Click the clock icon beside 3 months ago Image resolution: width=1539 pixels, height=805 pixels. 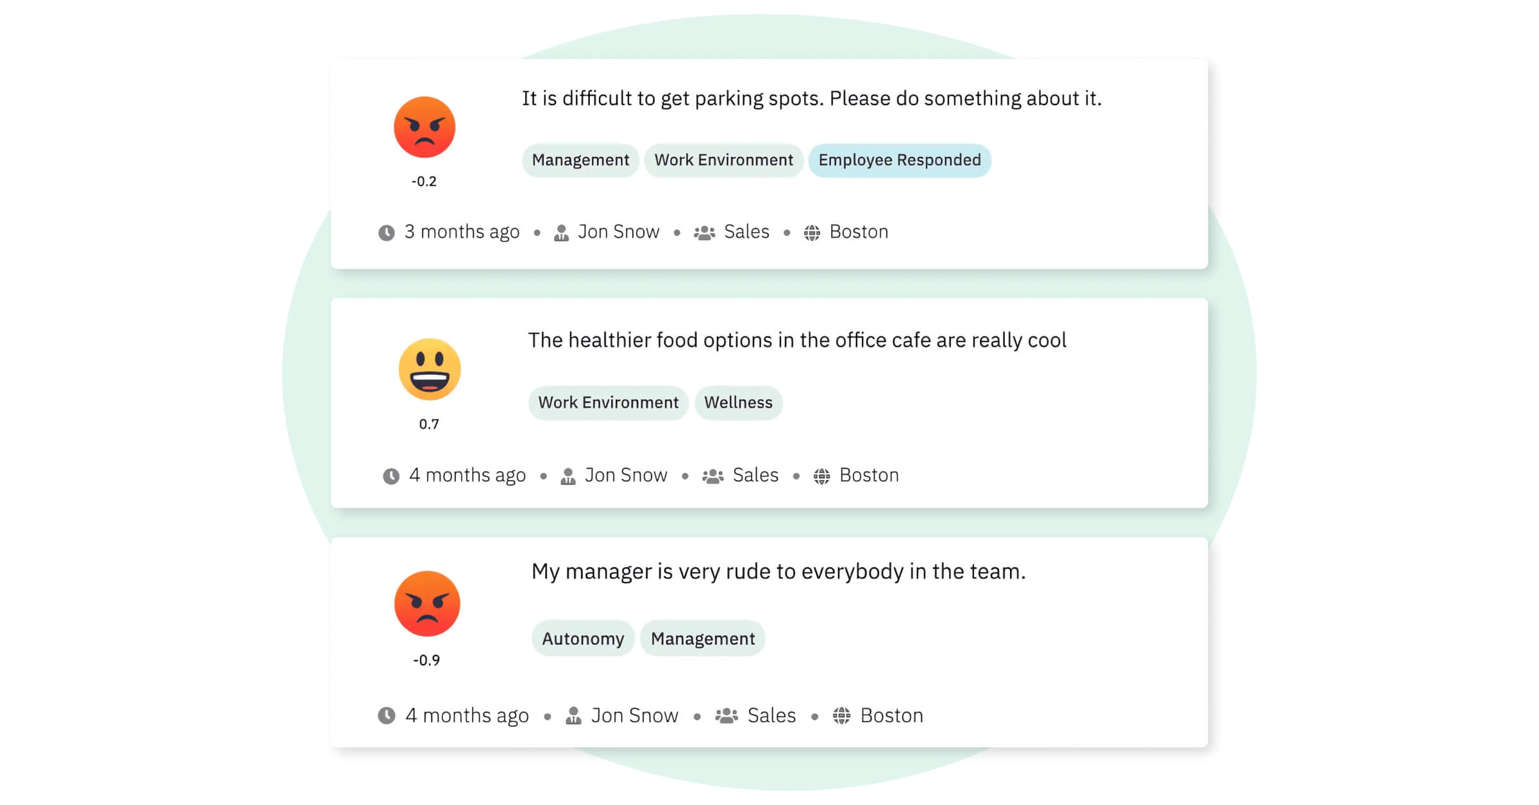387,233
